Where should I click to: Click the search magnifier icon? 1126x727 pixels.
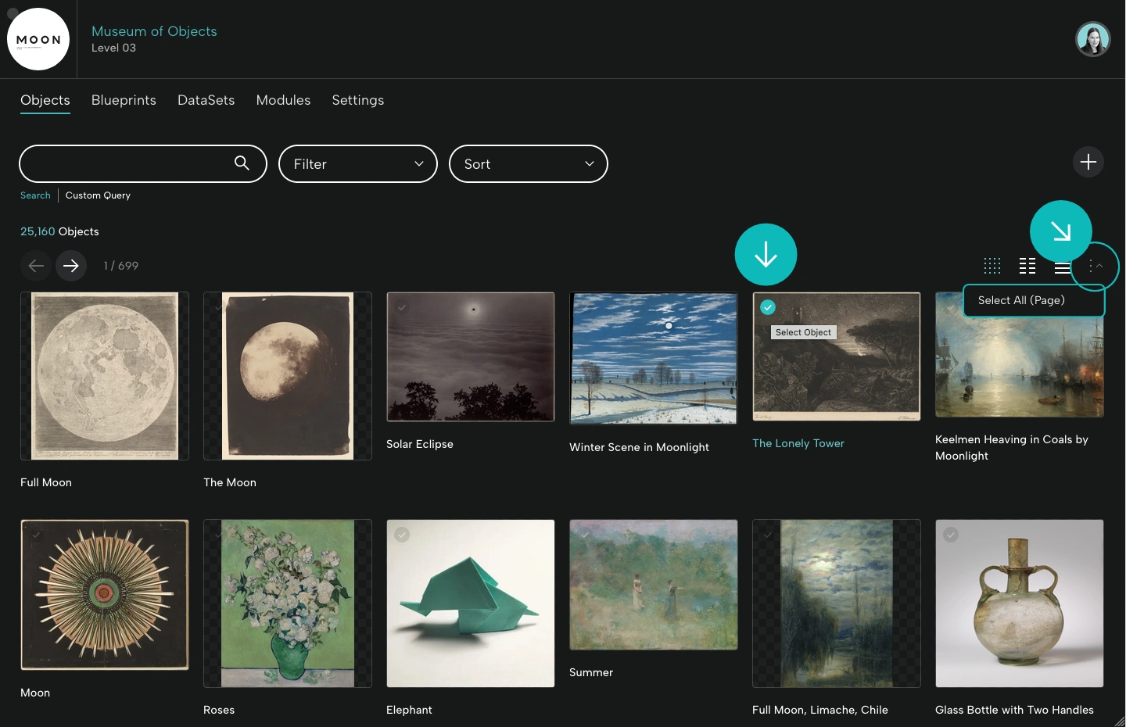[242, 163]
